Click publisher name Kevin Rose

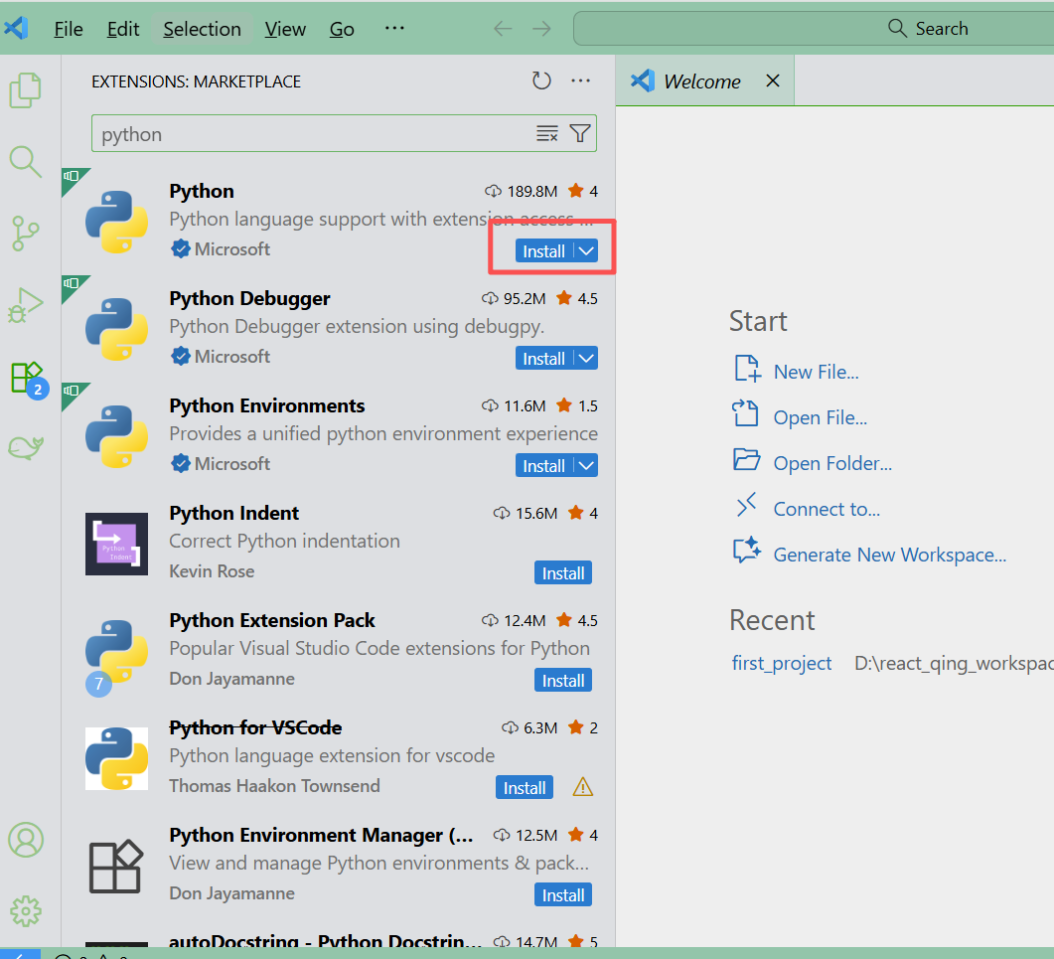pos(212,571)
